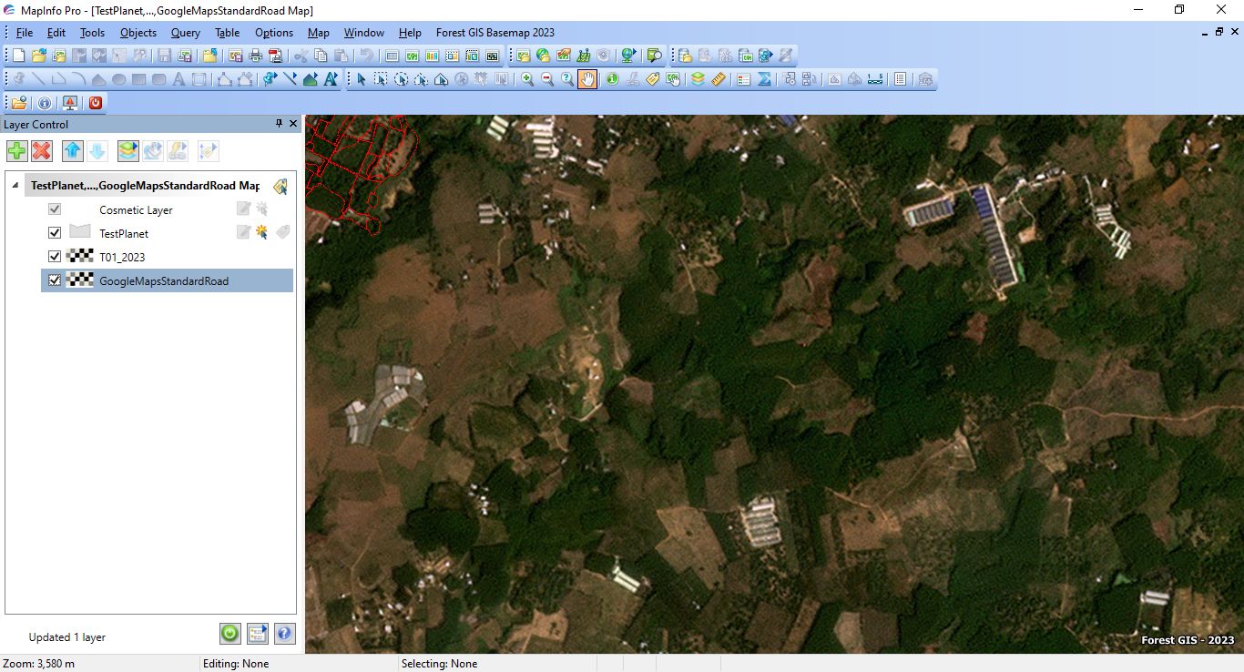Click the blue Sigma statistics icon
This screenshot has height=672, width=1244.
(764, 79)
